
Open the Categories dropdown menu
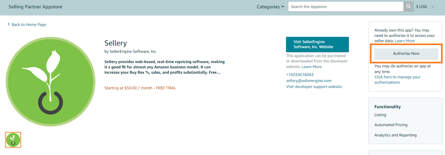coord(270,7)
